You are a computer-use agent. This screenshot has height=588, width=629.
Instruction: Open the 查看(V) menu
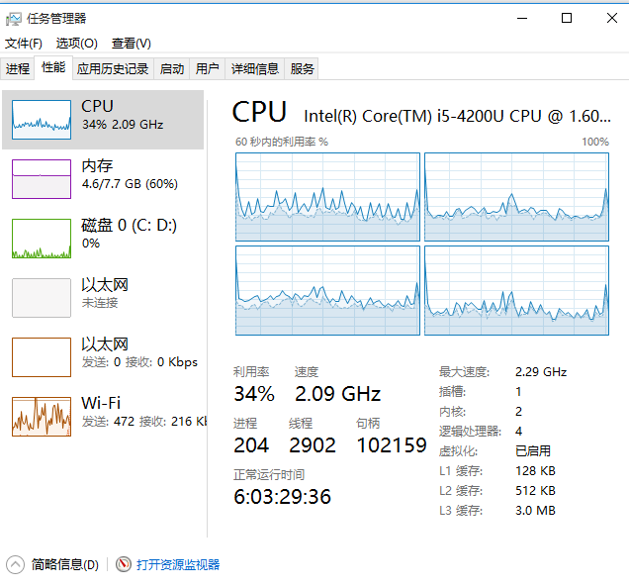pos(131,43)
